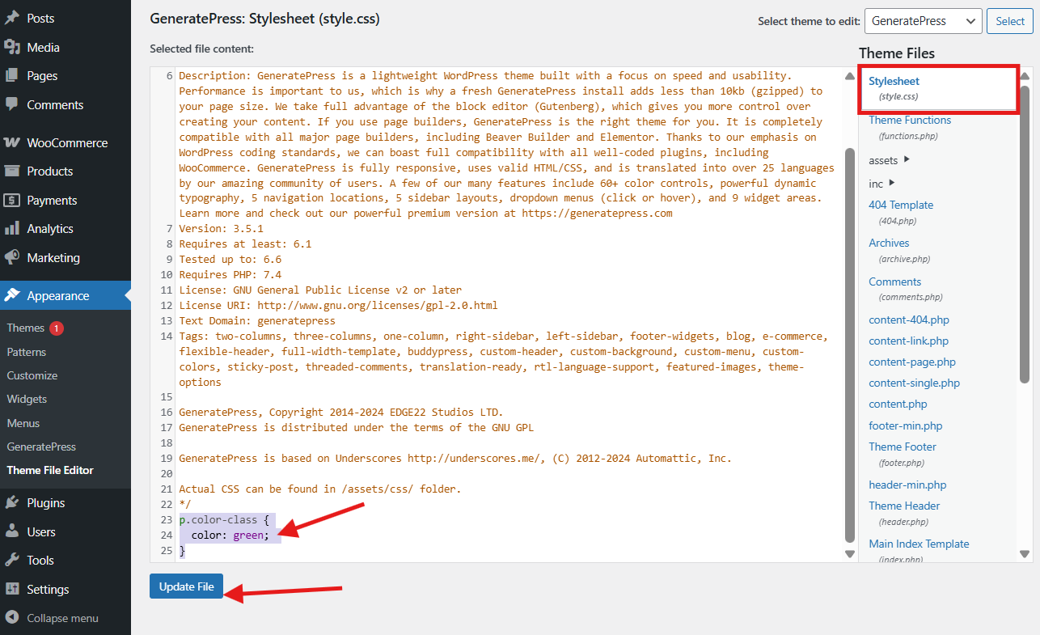The width and height of the screenshot is (1040, 635).
Task: Open the GeneratePress submenu item
Action: point(41,447)
